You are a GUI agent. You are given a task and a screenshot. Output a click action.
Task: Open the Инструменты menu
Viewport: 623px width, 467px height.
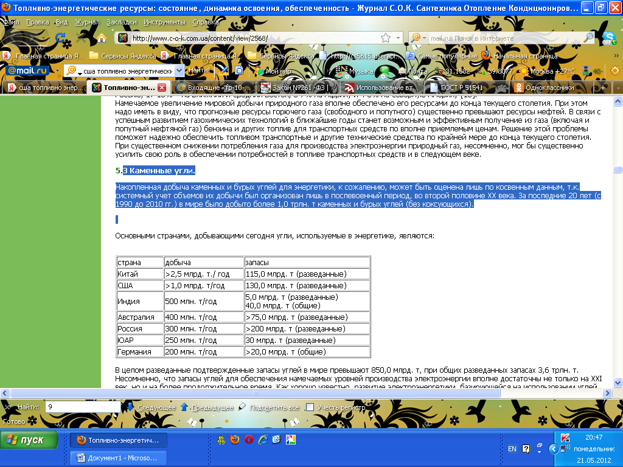(164, 22)
